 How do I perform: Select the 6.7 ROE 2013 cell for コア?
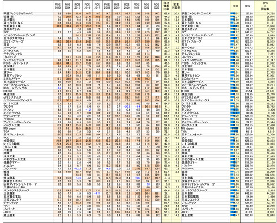coord(58,32)
